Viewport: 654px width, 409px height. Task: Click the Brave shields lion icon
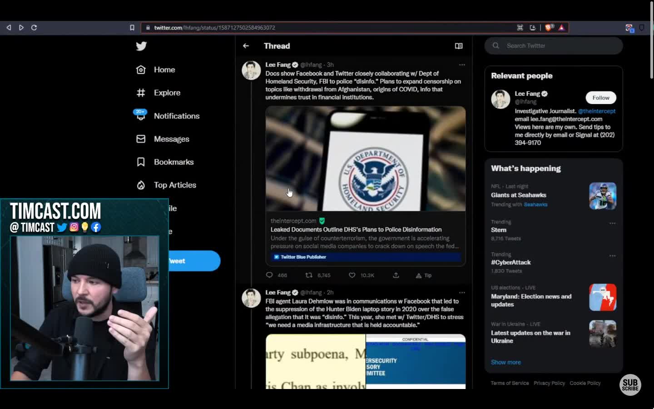549,28
